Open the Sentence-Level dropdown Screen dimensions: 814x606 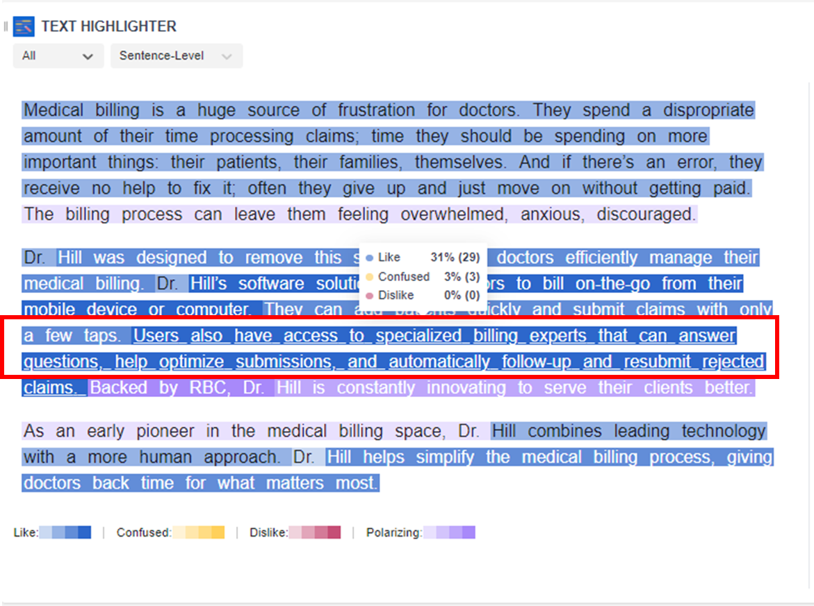[176, 56]
